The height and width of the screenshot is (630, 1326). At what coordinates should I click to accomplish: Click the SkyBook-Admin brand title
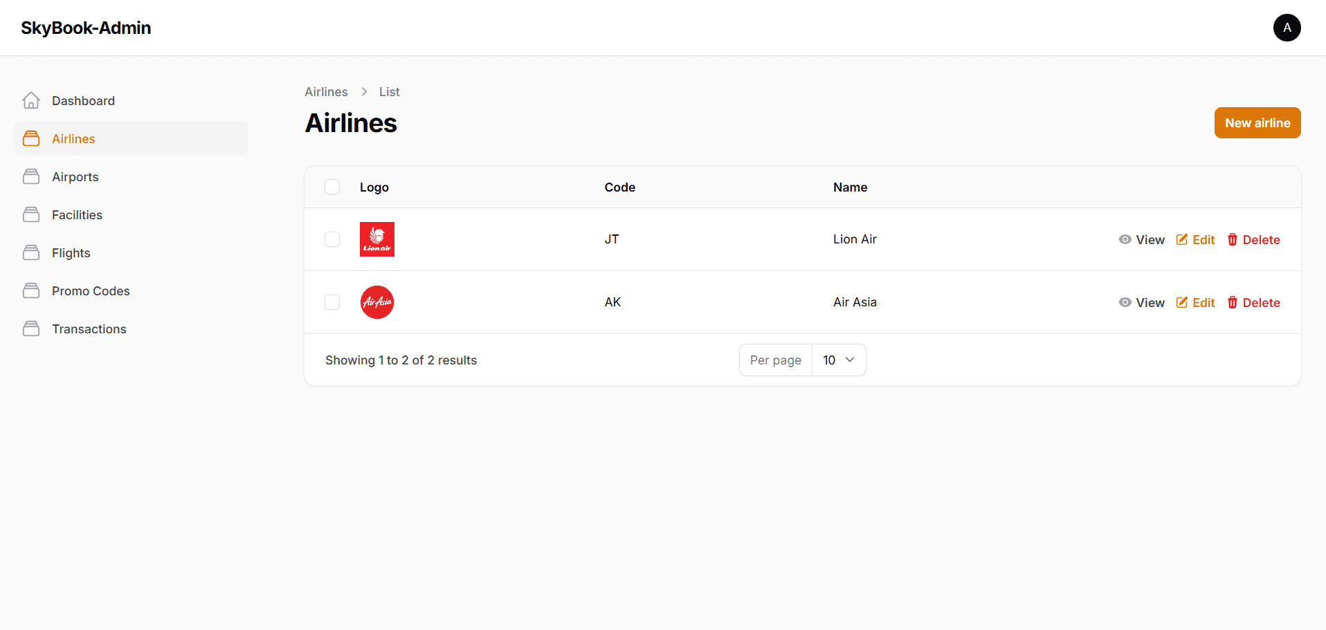point(86,28)
